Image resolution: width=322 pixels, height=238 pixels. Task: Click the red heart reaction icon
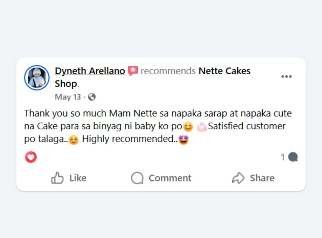pyautogui.click(x=31, y=157)
